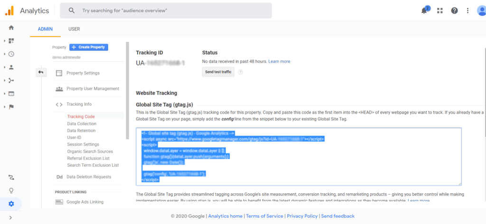This screenshot has height=224, width=486.
Task: Open Behavior icon in sidebar
Action: point(11,93)
